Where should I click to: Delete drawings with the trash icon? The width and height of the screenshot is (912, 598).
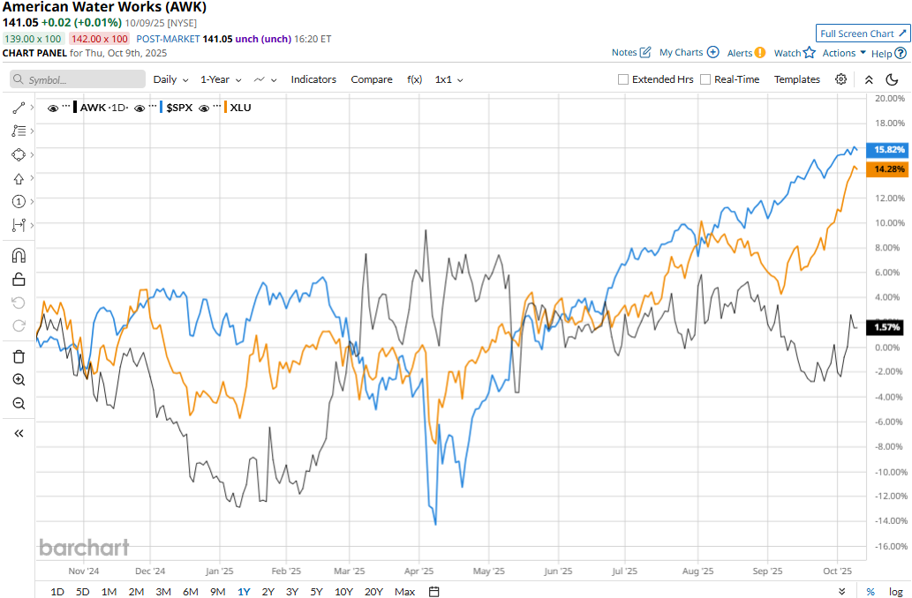[19, 356]
